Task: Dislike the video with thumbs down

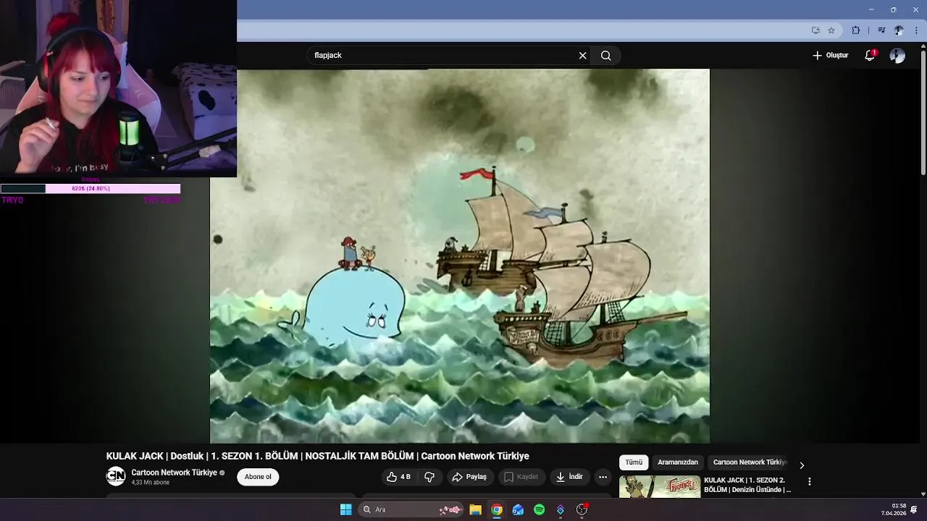Action: (429, 477)
